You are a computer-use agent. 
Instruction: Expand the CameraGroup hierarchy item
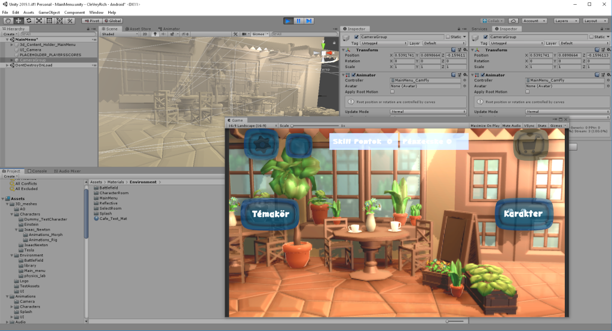pyautogui.click(x=12, y=60)
